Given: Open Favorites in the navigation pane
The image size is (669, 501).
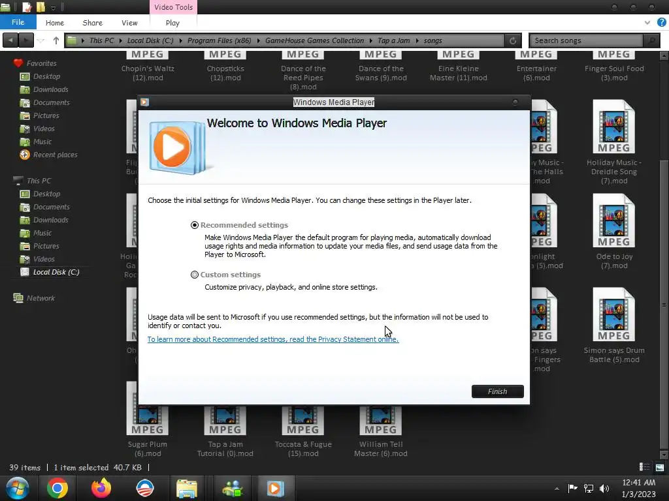Looking at the screenshot, I should click(x=41, y=63).
